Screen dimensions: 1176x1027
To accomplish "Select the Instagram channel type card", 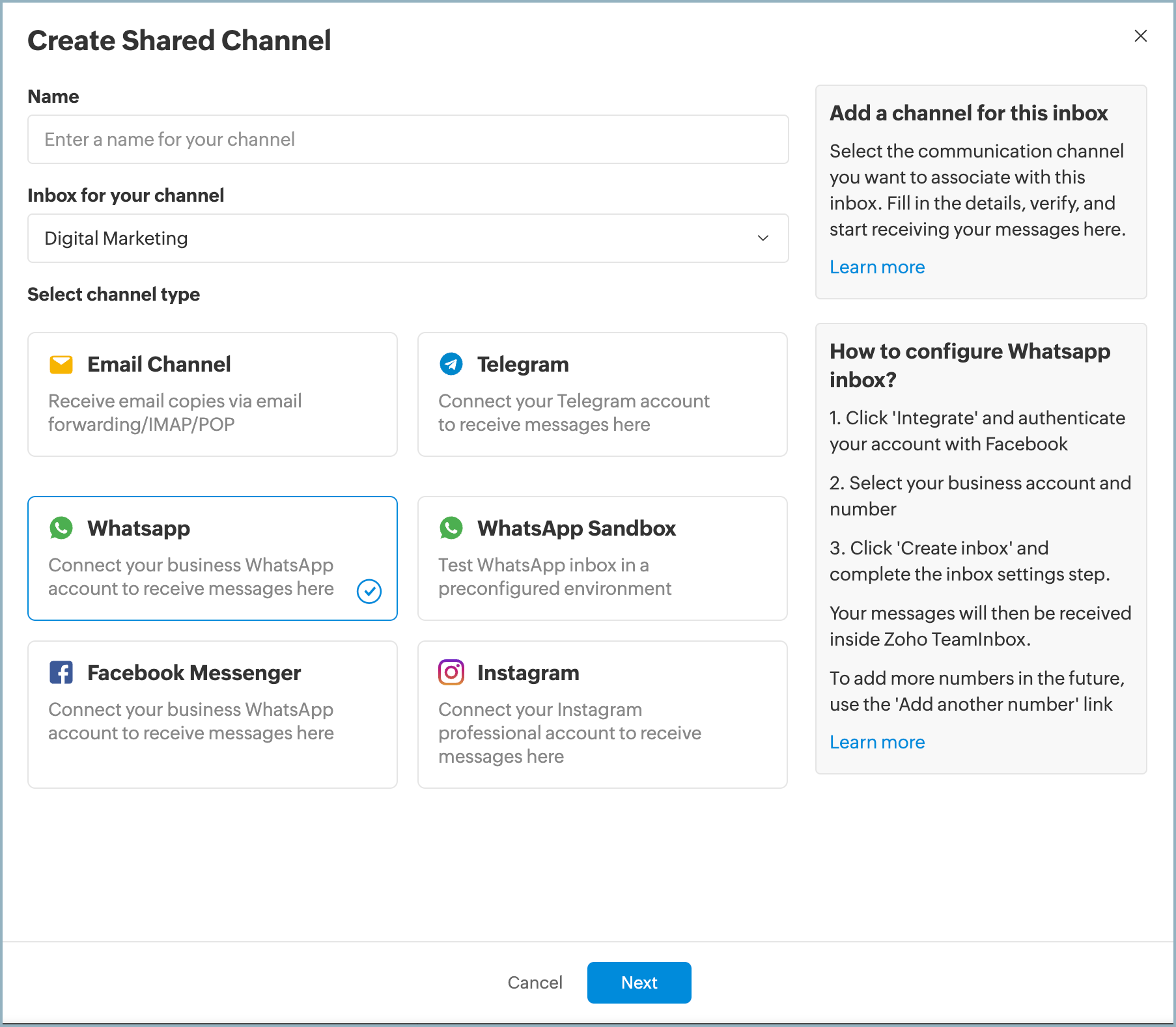I will coord(602,714).
